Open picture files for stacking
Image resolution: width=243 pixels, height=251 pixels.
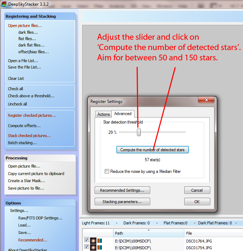tap(25, 26)
